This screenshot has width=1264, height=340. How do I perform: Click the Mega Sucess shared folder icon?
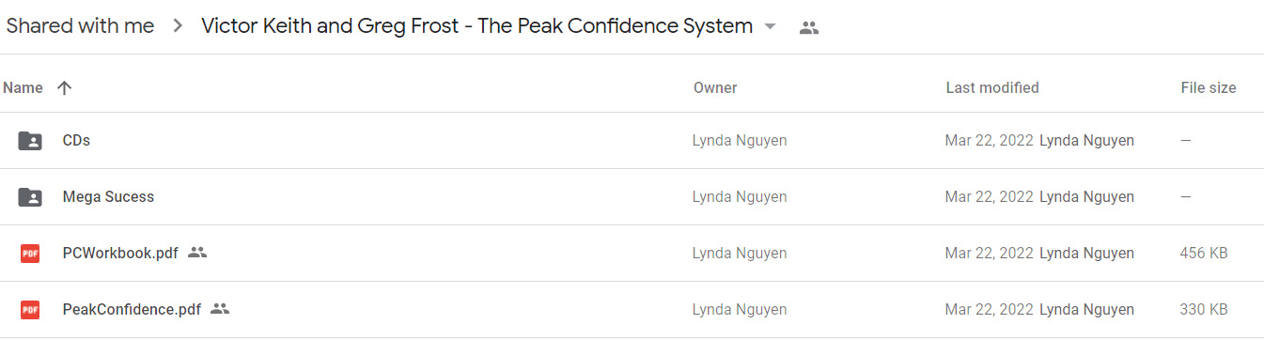(x=30, y=197)
